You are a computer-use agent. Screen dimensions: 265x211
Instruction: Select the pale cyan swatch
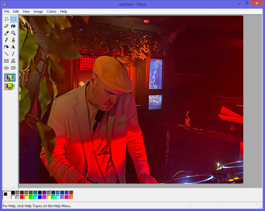coord(58,197)
